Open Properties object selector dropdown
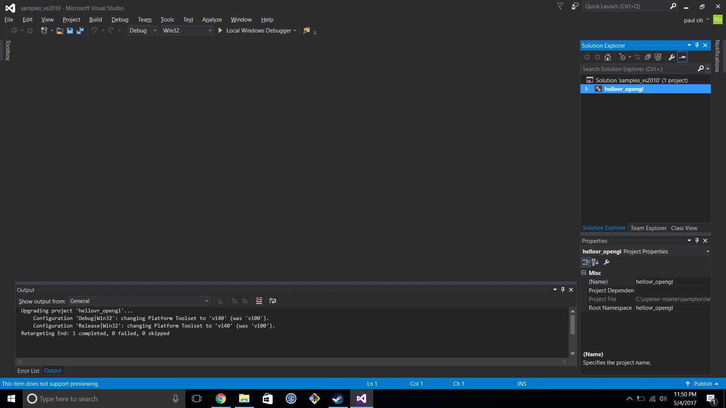This screenshot has height=408, width=726. click(707, 252)
